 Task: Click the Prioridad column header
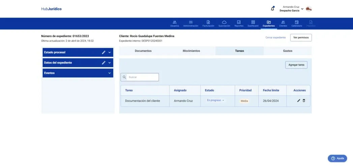(x=245, y=90)
